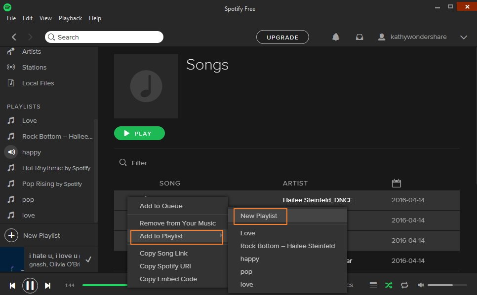Add song to 'Rock Bottom – Hailee Steinfeld' in submenu
This screenshot has width=477, height=295.
click(x=287, y=246)
